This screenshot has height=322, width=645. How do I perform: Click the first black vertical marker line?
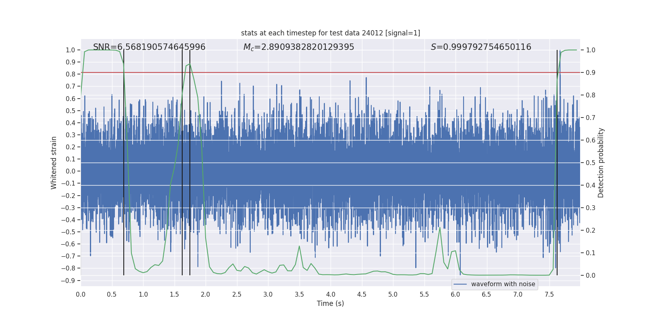coord(124,163)
